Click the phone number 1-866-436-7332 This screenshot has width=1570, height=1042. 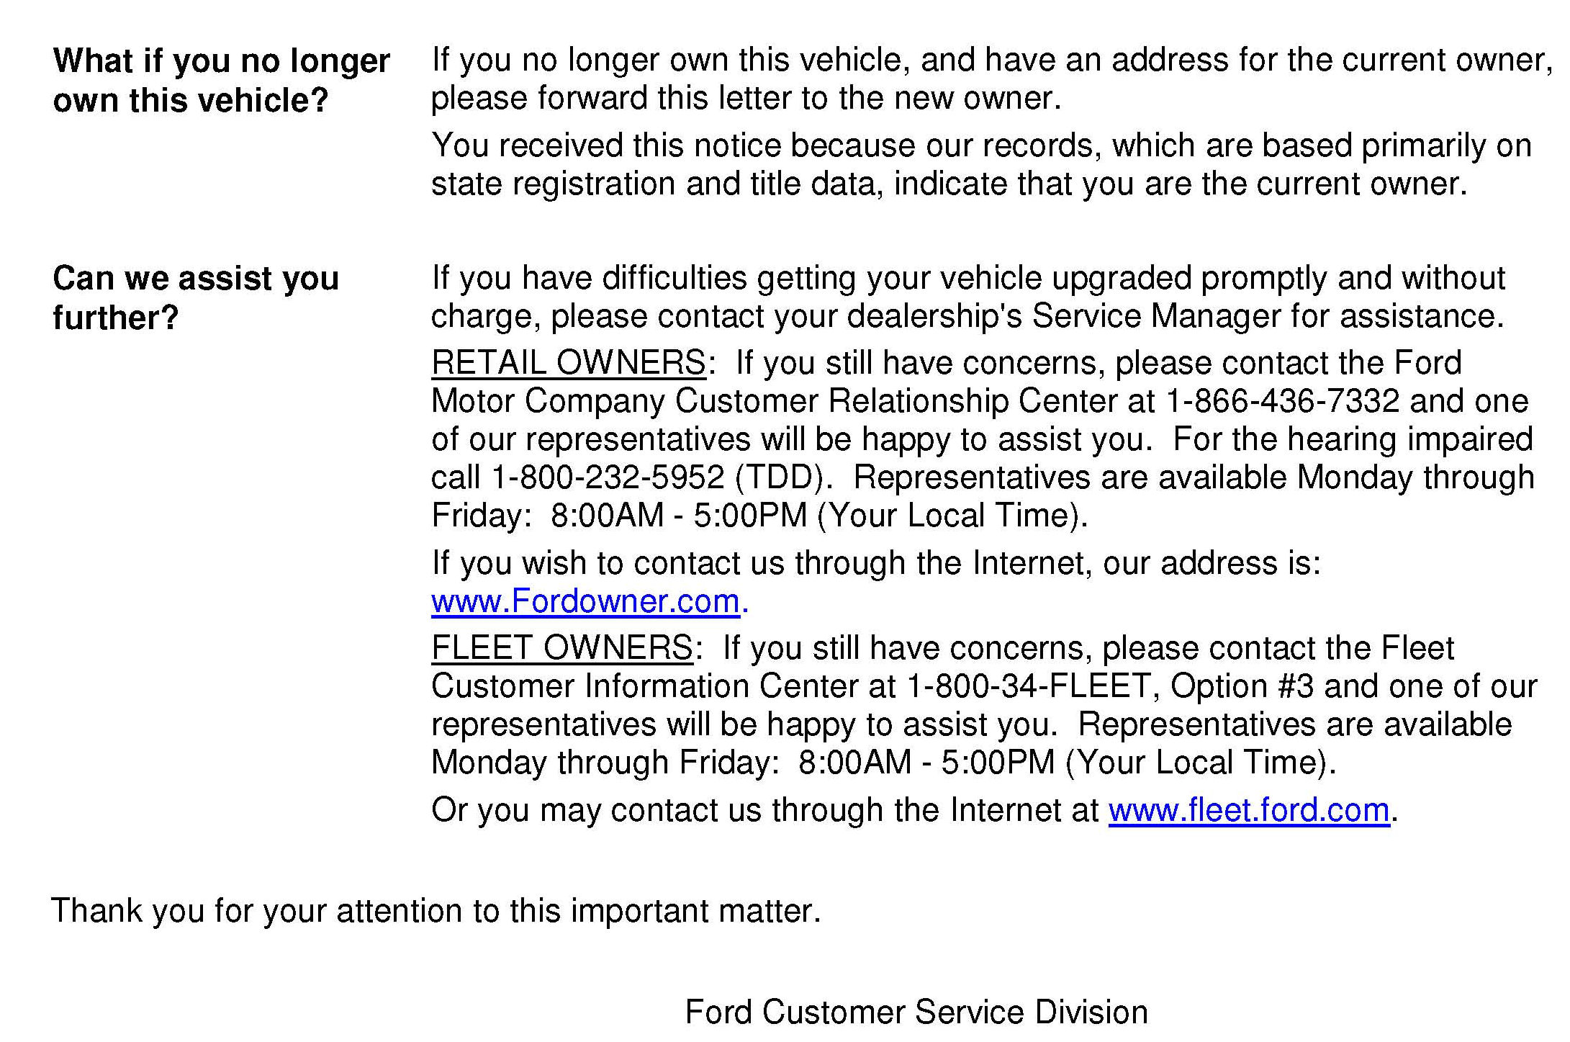point(1282,401)
